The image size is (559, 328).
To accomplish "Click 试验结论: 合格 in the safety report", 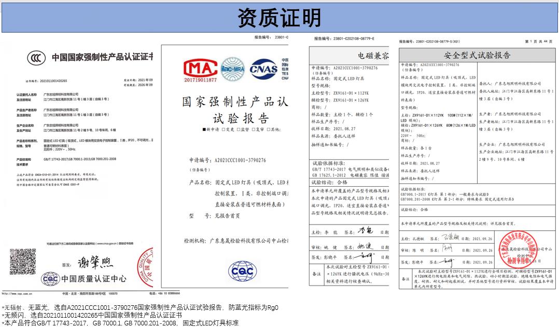I will [414, 210].
